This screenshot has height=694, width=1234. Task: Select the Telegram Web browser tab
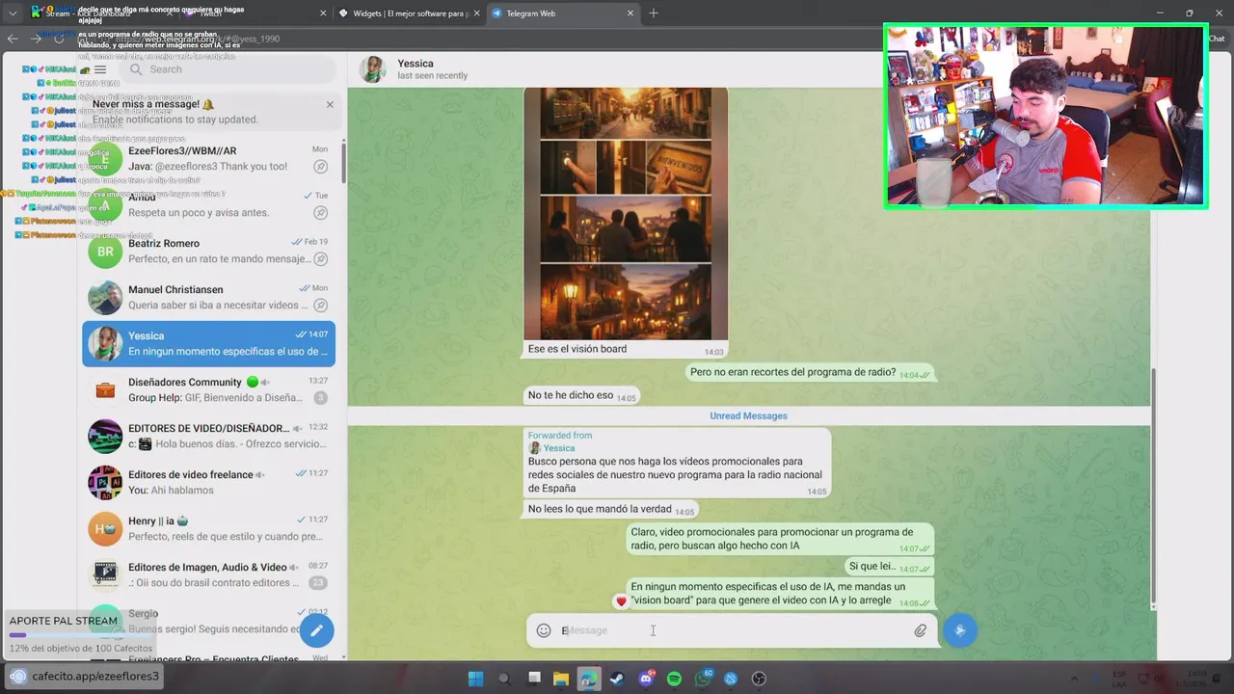[562, 13]
